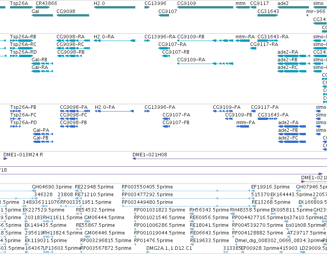Click the Gal-PB protein label
327x254 pixels.
coord(41,138)
